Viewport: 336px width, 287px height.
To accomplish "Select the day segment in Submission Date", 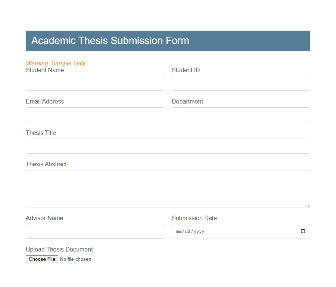I will pyautogui.click(x=189, y=231).
